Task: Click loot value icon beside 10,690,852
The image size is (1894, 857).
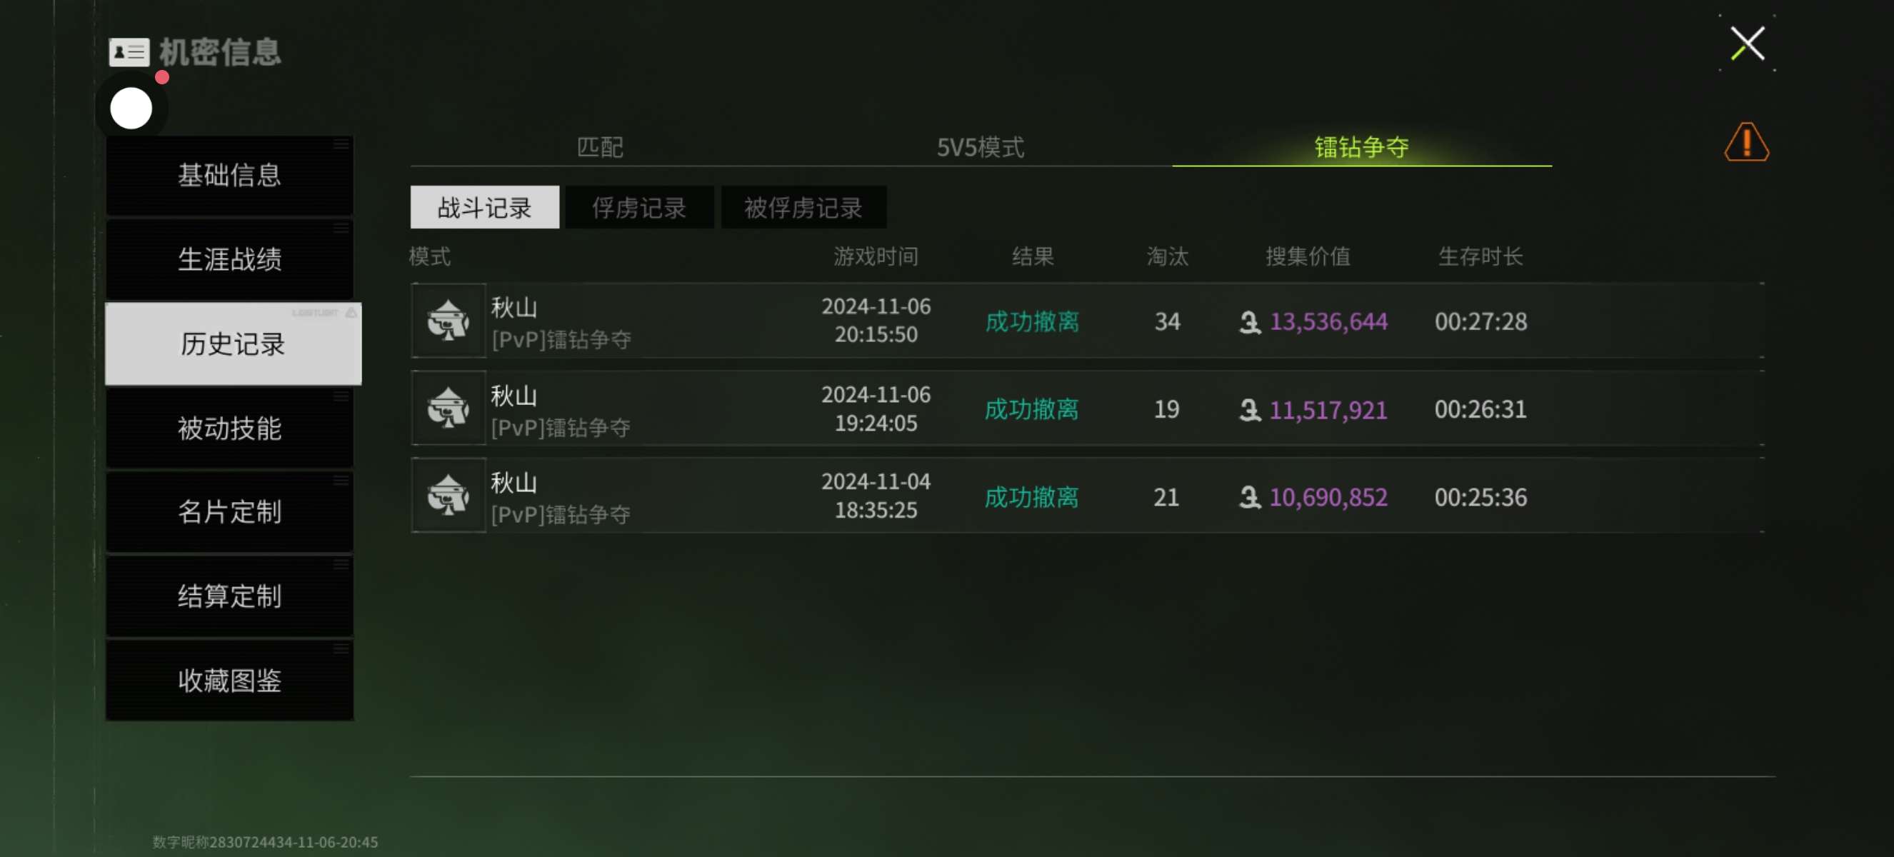Action: [x=1249, y=498]
